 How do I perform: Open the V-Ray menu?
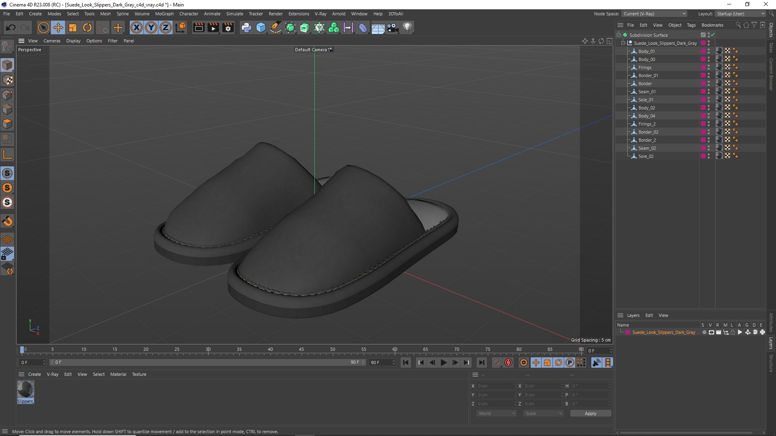click(320, 14)
